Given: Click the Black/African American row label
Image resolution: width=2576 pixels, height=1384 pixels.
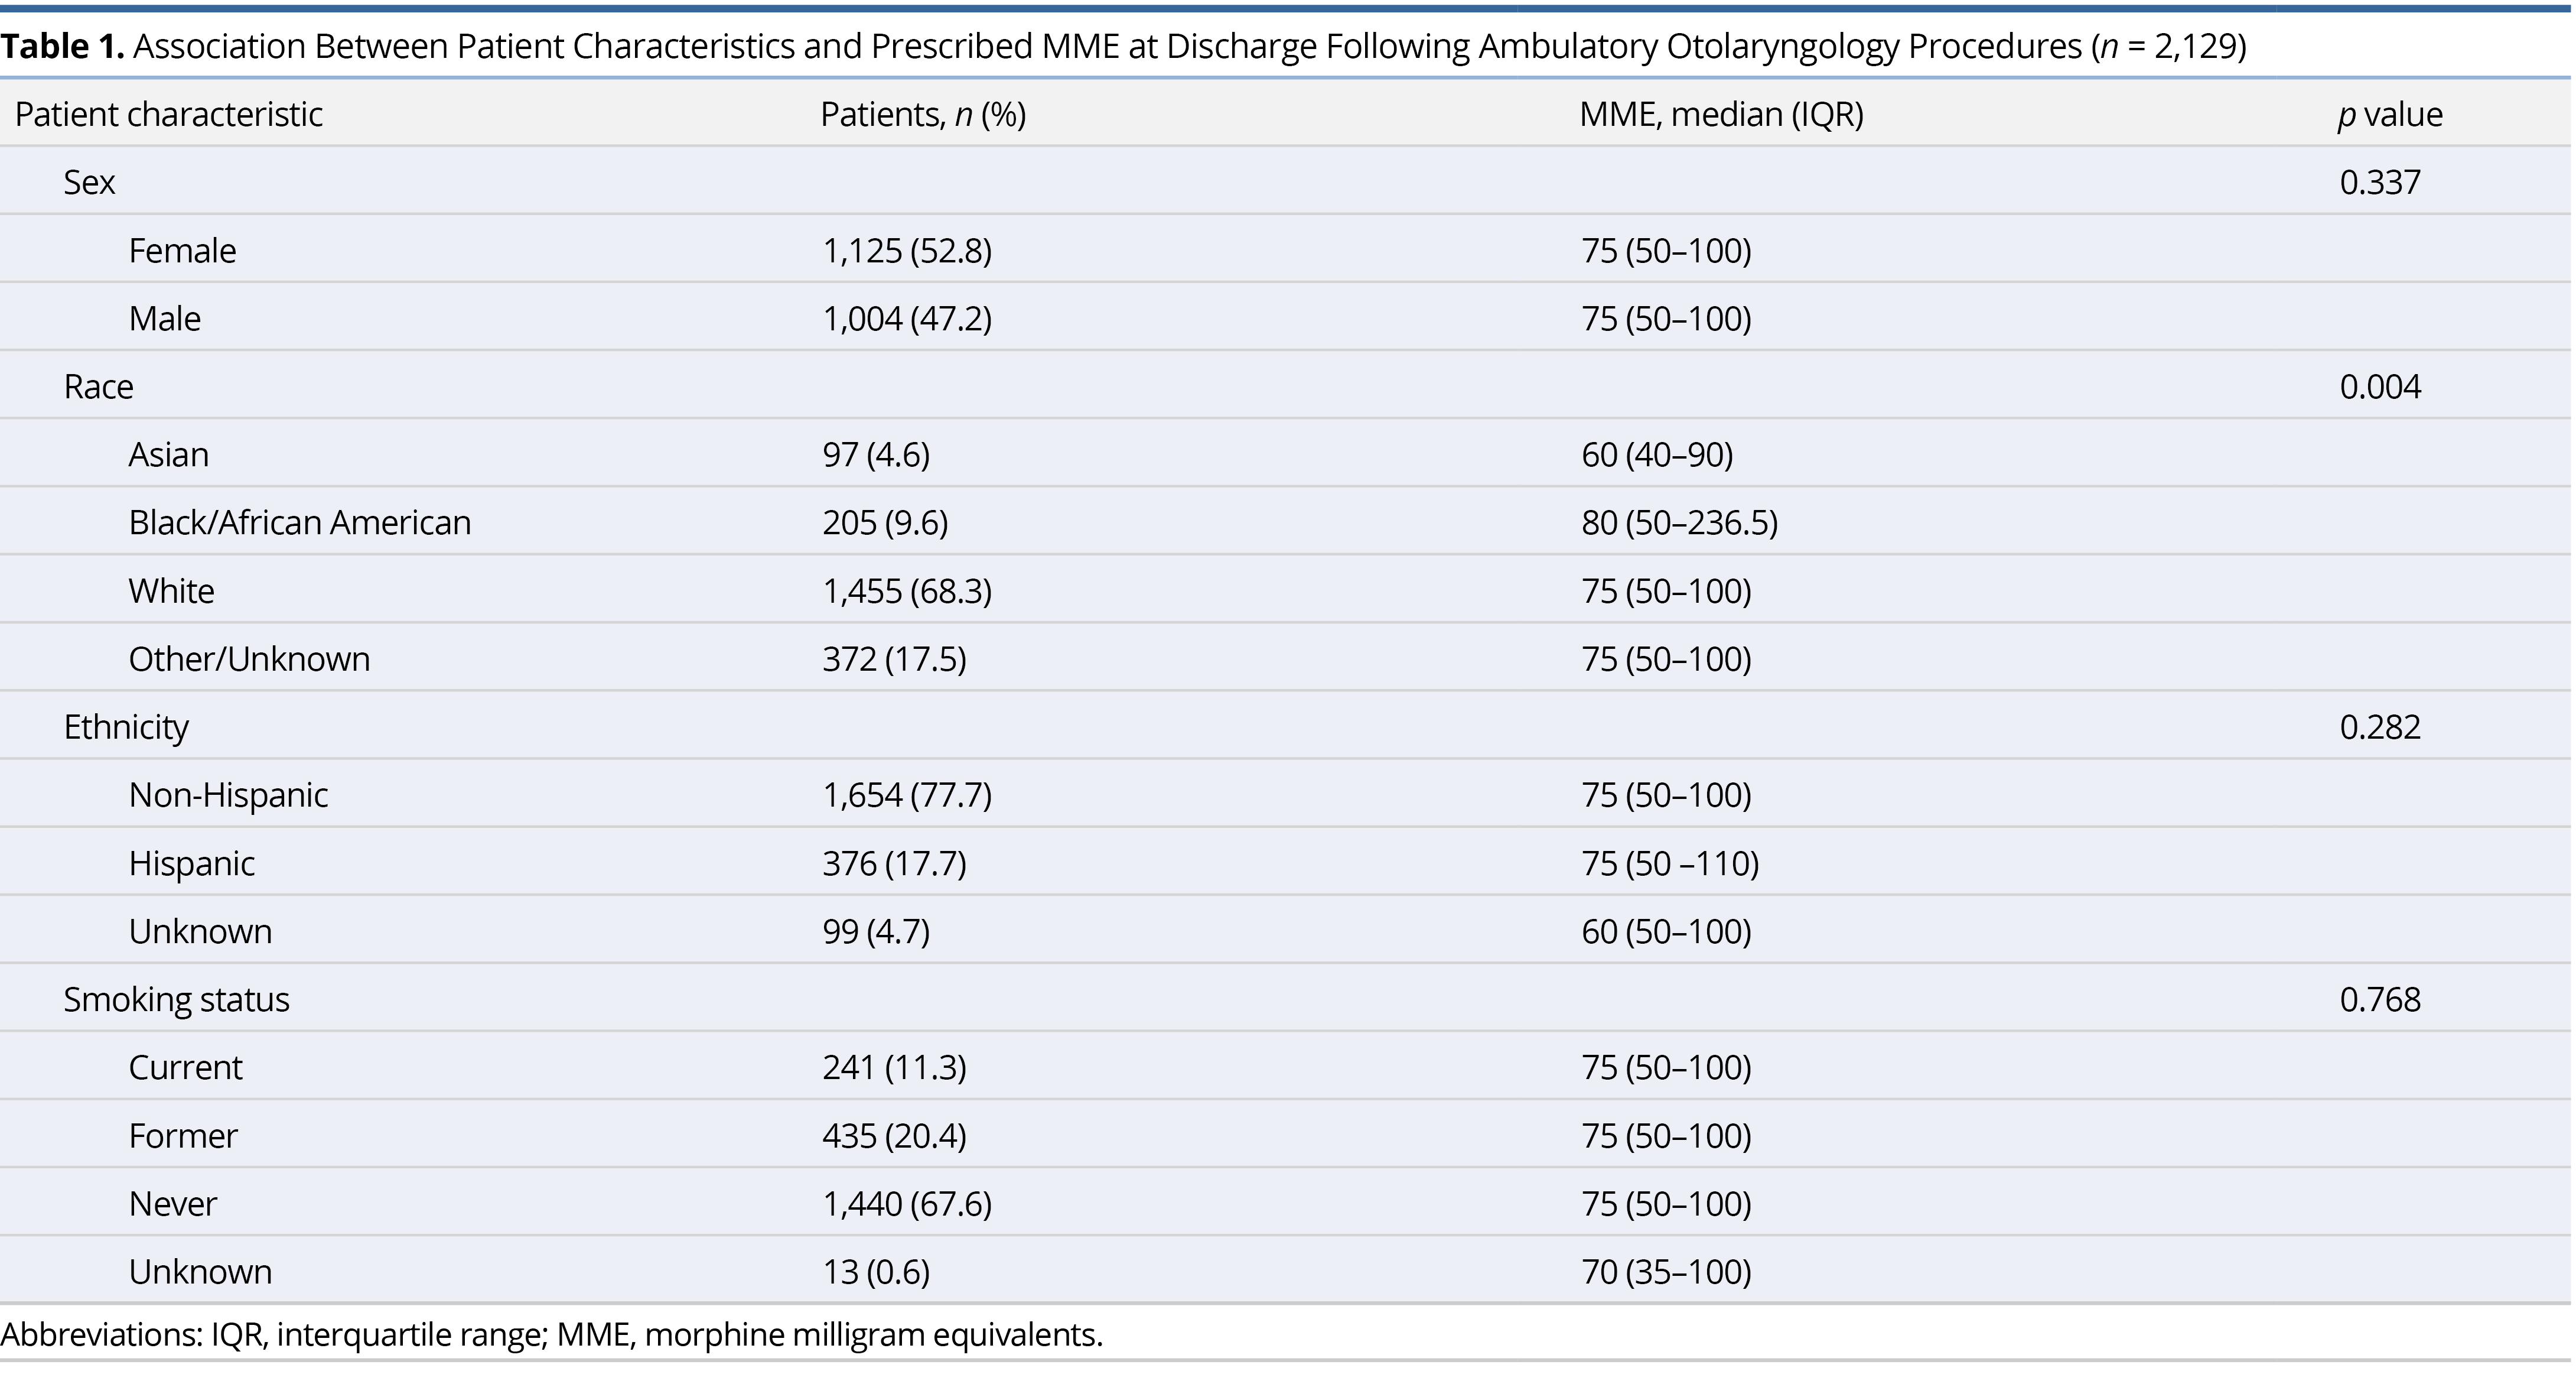Looking at the screenshot, I should tap(299, 522).
